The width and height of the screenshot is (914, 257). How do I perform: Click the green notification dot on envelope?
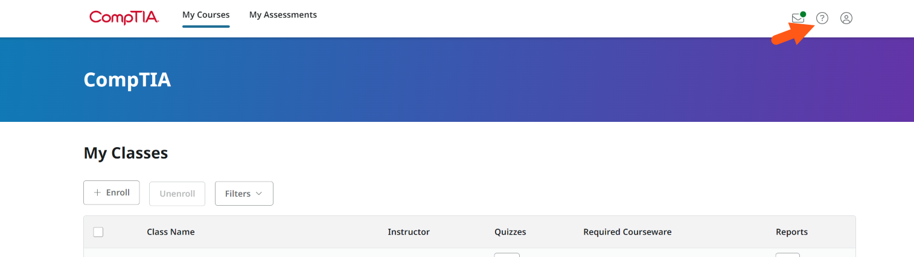click(x=803, y=14)
